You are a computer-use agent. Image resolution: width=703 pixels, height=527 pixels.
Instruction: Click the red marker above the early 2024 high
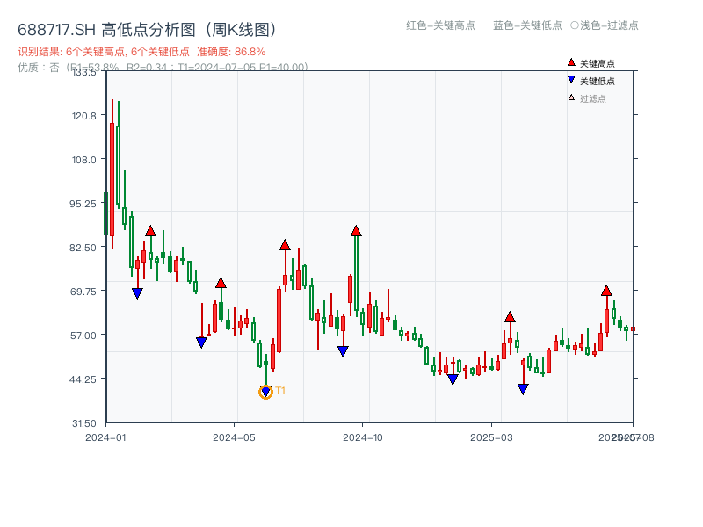coord(151,230)
